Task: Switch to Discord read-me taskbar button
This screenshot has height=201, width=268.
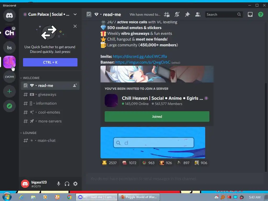Action: pos(97,197)
